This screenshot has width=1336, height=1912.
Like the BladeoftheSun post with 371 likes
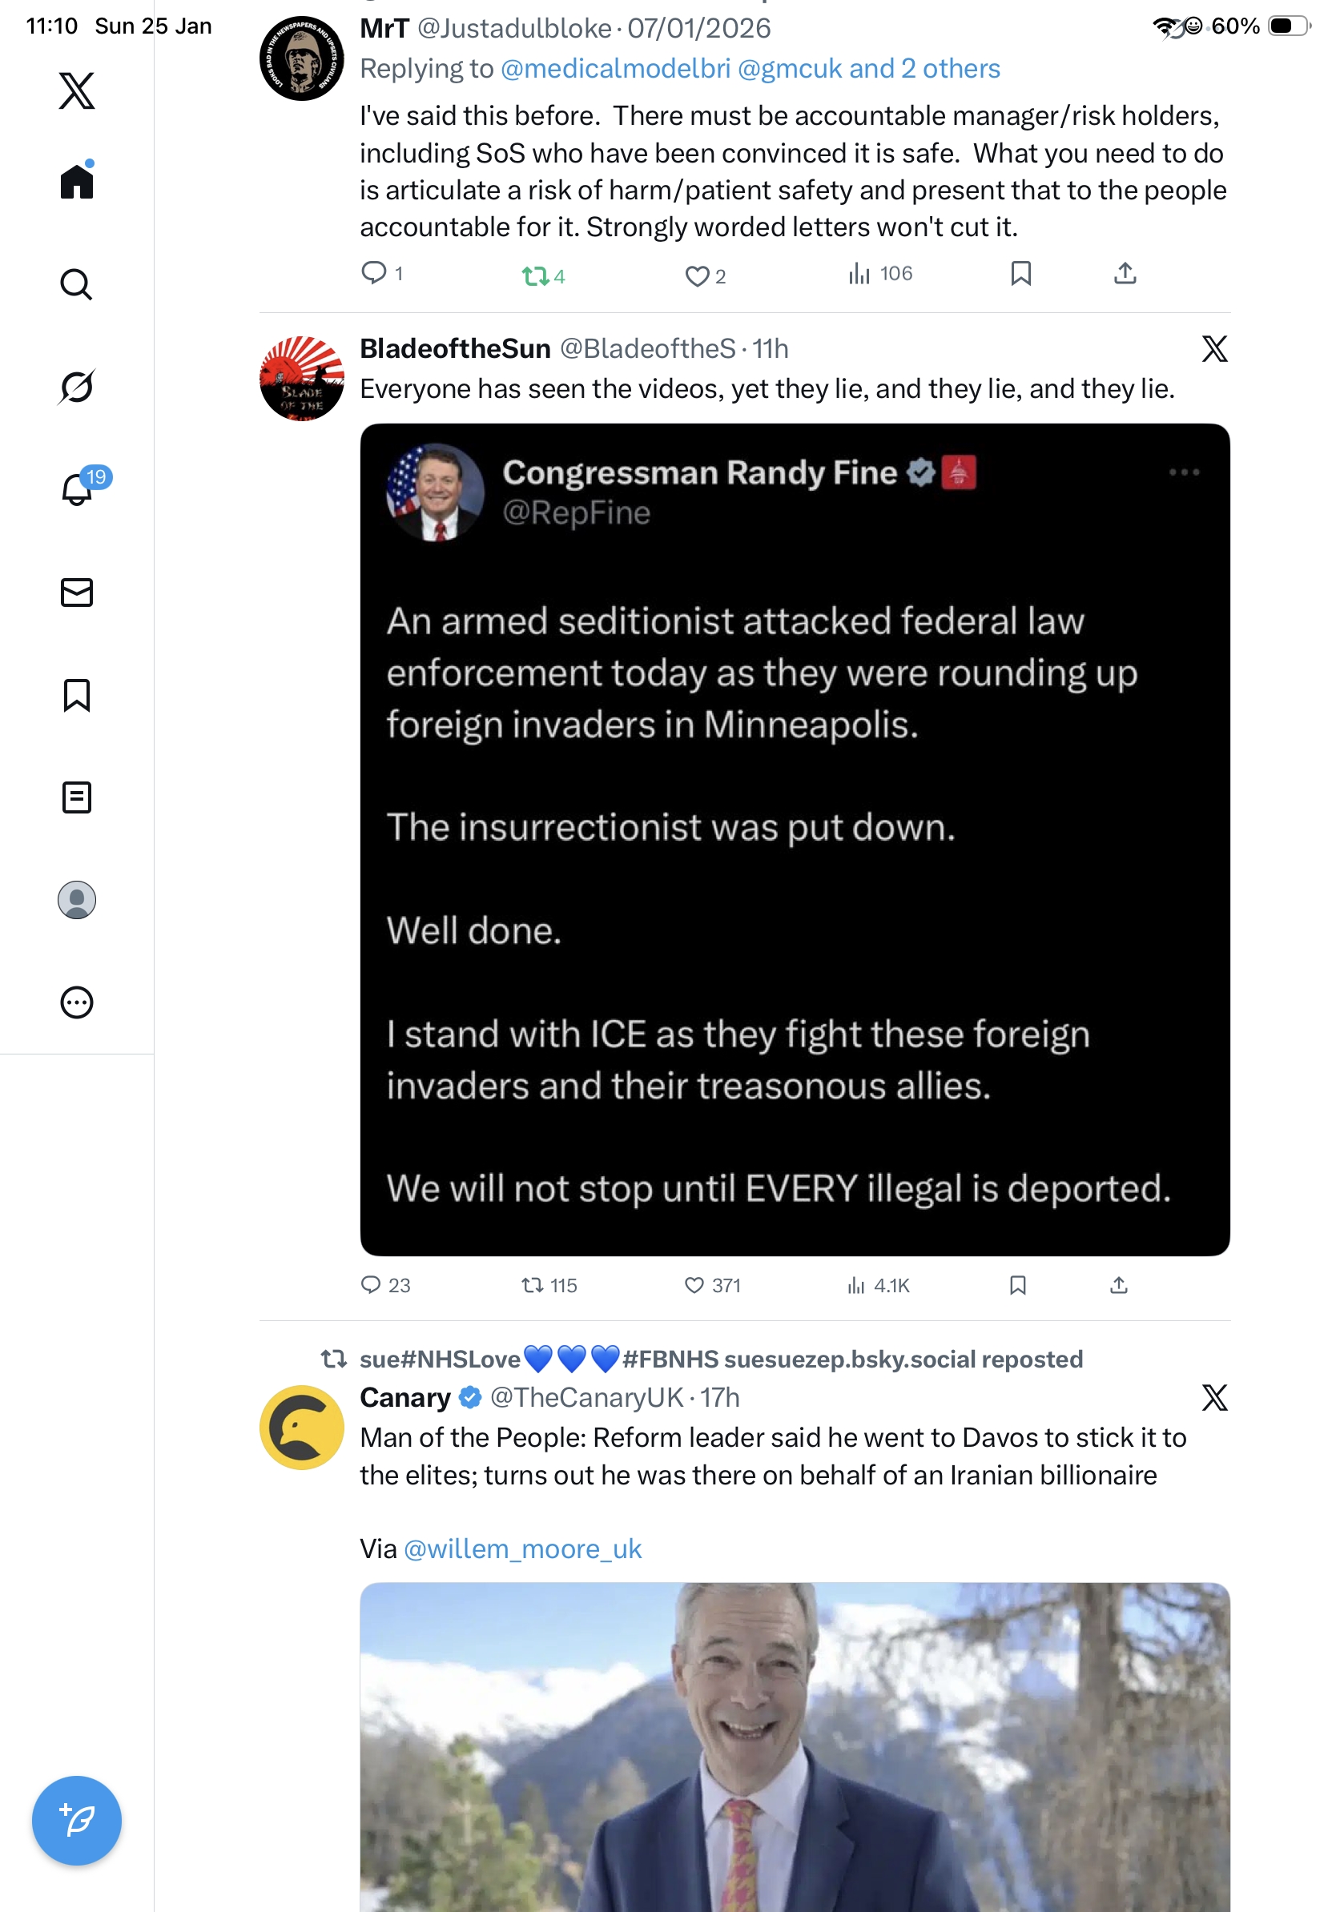[712, 1286]
